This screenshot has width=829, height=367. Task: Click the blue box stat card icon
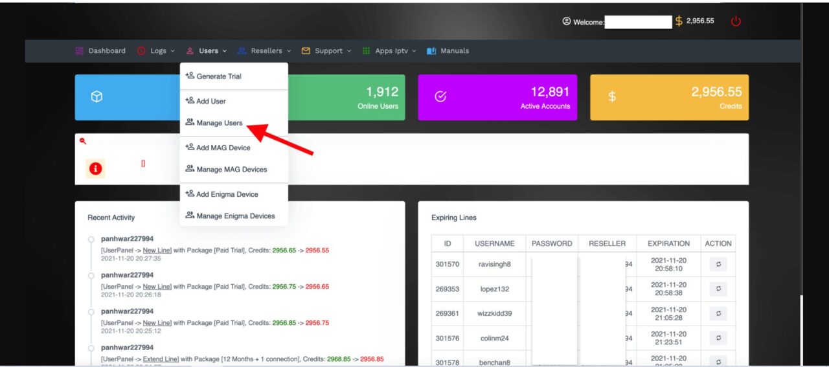97,97
